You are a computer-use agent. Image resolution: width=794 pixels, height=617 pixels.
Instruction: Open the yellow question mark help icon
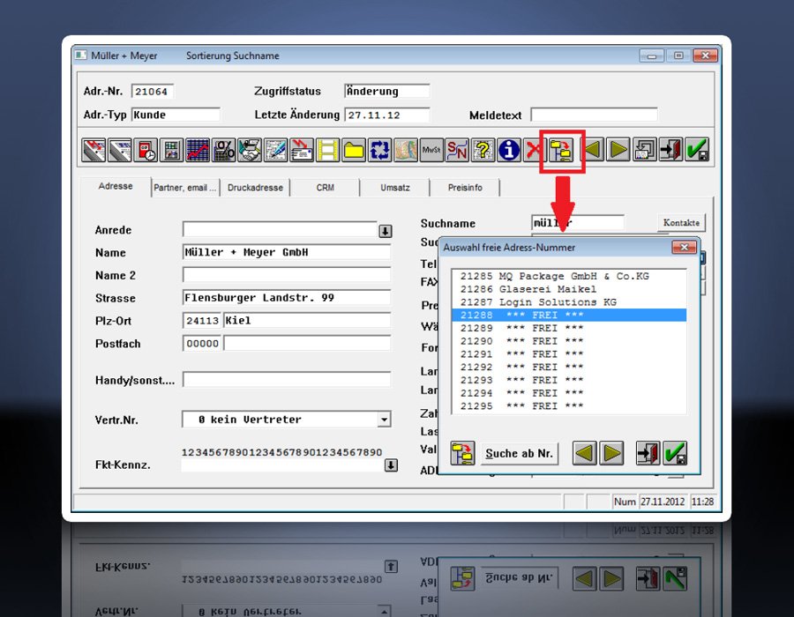(483, 150)
